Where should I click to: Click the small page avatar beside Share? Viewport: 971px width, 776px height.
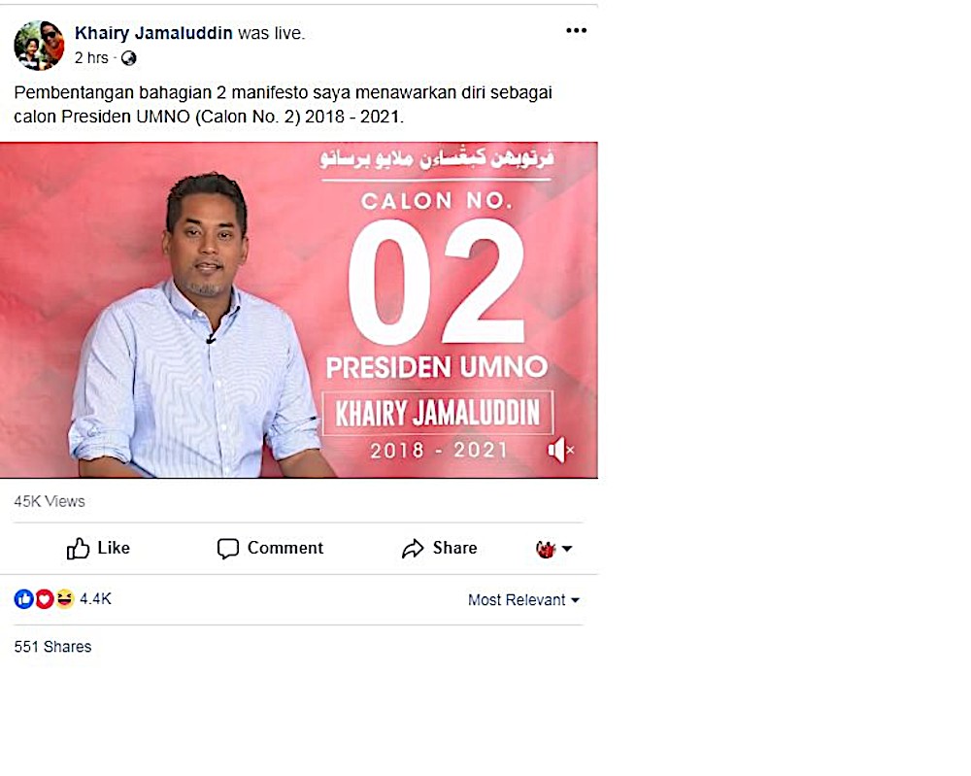[546, 549]
